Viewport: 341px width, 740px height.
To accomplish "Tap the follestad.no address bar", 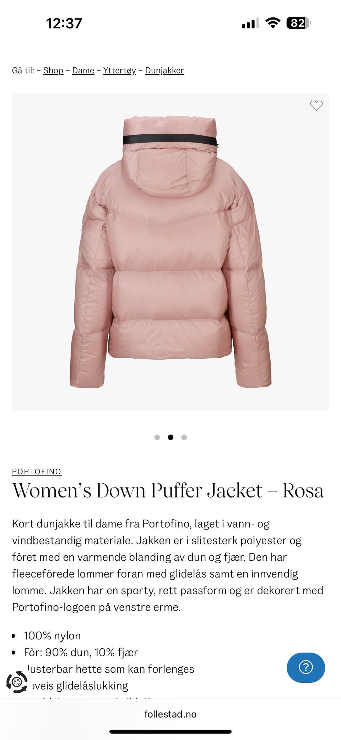I will (x=170, y=714).
